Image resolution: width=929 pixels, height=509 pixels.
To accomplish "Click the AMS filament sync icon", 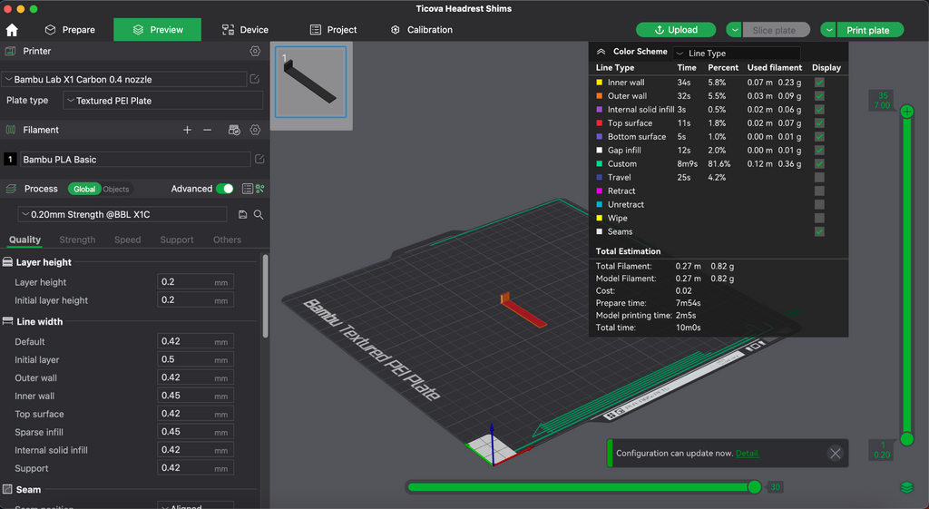I will pos(234,130).
